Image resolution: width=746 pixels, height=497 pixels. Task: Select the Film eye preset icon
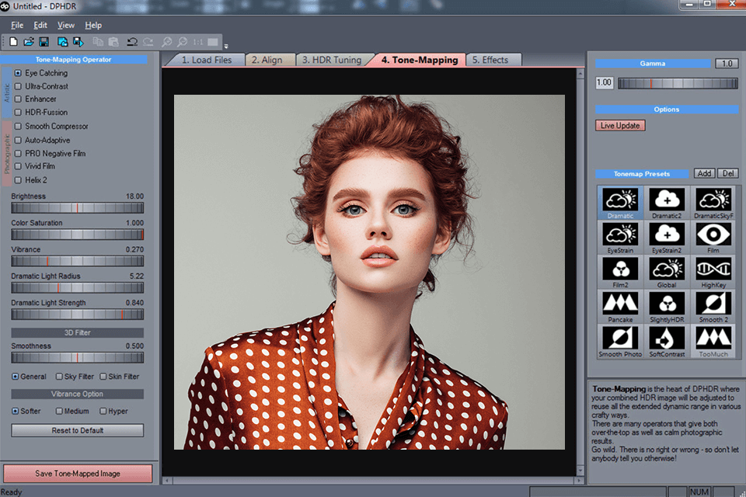pos(713,234)
